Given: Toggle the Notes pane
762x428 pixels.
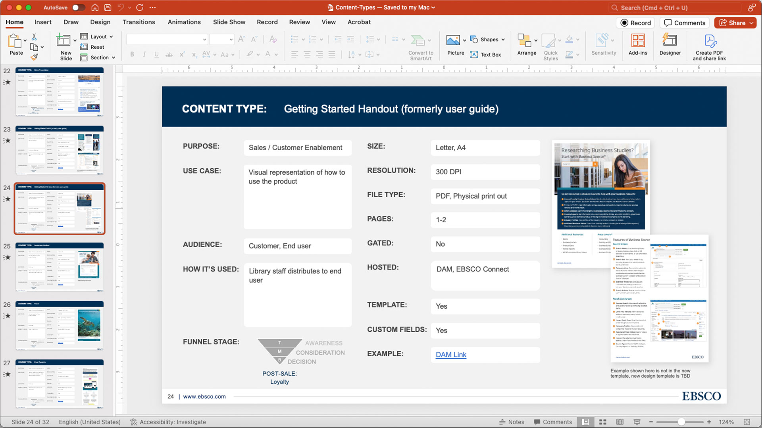Looking at the screenshot, I should tap(512, 422).
